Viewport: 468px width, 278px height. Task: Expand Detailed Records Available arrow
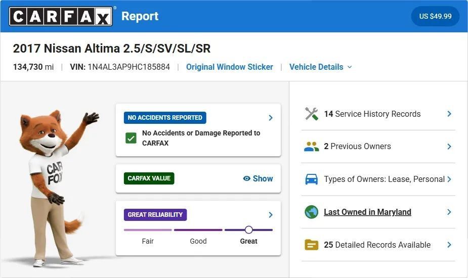pyautogui.click(x=449, y=245)
